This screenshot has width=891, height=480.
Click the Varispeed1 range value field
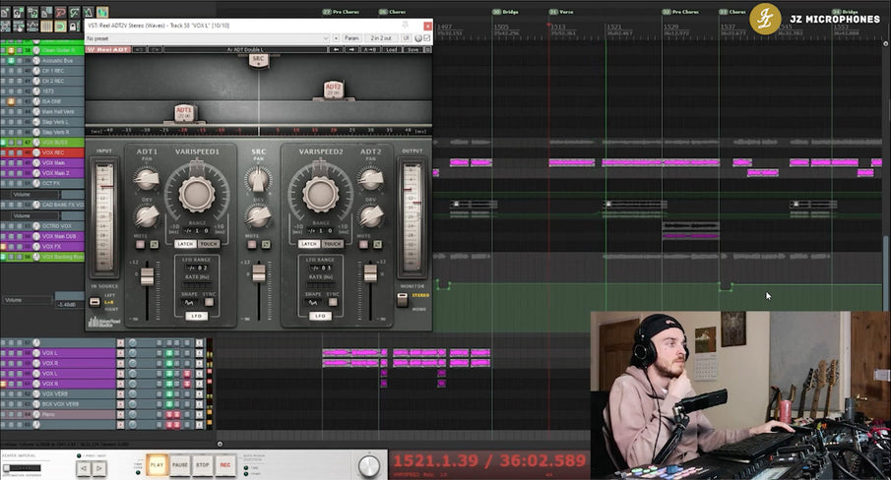coord(197,231)
